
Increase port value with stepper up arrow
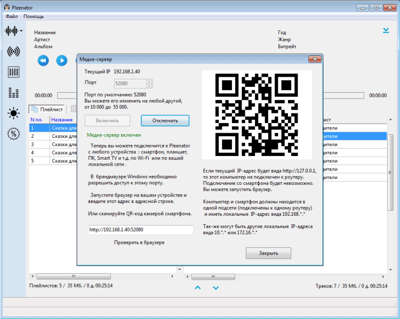click(149, 81)
